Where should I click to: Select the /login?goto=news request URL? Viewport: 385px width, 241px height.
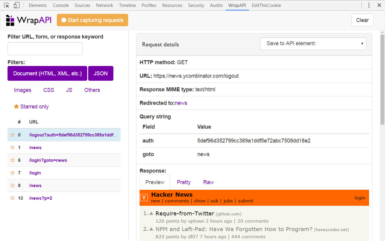[x=48, y=160]
